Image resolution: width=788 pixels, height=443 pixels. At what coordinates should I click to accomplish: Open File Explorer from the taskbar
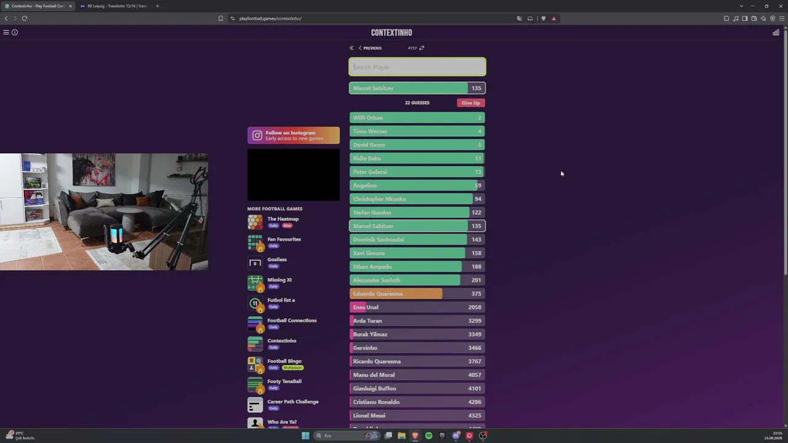[x=401, y=436]
